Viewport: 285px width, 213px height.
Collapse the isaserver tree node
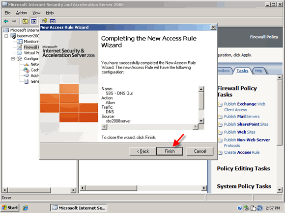[x=6, y=36]
